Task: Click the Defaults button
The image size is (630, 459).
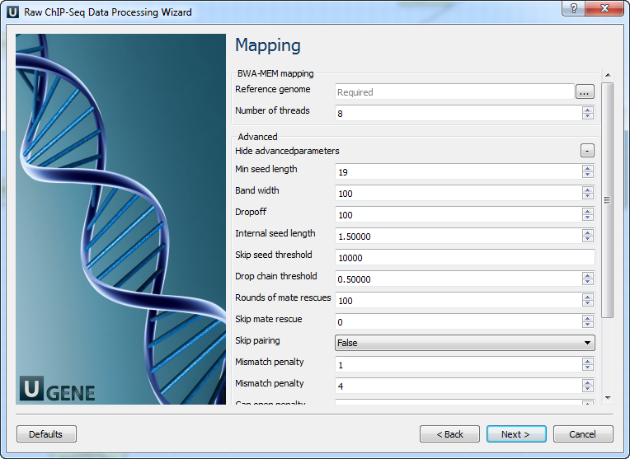Action: 46,434
